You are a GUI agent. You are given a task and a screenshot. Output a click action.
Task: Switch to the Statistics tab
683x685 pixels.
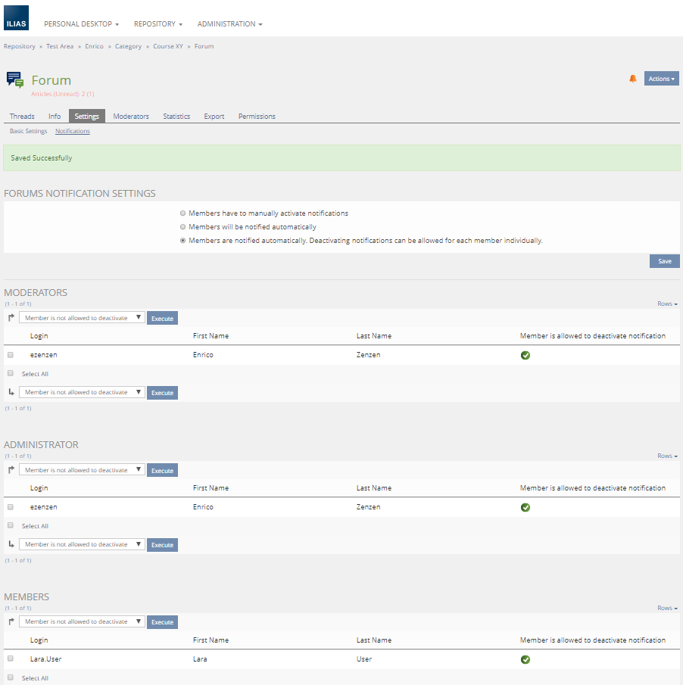click(x=176, y=117)
